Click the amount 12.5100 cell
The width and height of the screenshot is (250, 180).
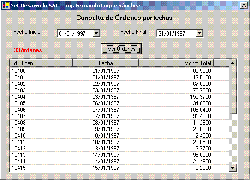click(x=176, y=78)
